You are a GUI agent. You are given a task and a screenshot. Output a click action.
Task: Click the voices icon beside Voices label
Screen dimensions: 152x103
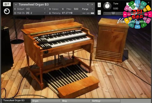pos(50,9)
